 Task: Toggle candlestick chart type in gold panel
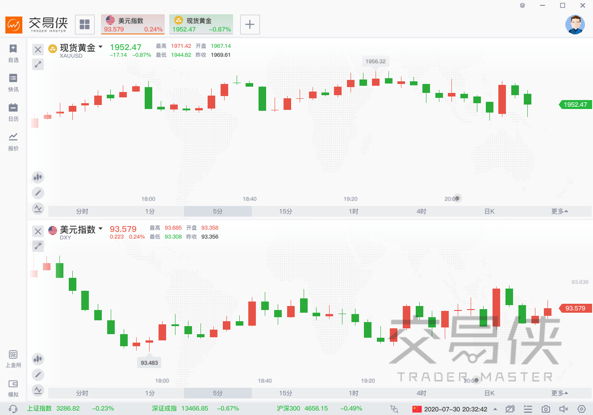(38, 177)
